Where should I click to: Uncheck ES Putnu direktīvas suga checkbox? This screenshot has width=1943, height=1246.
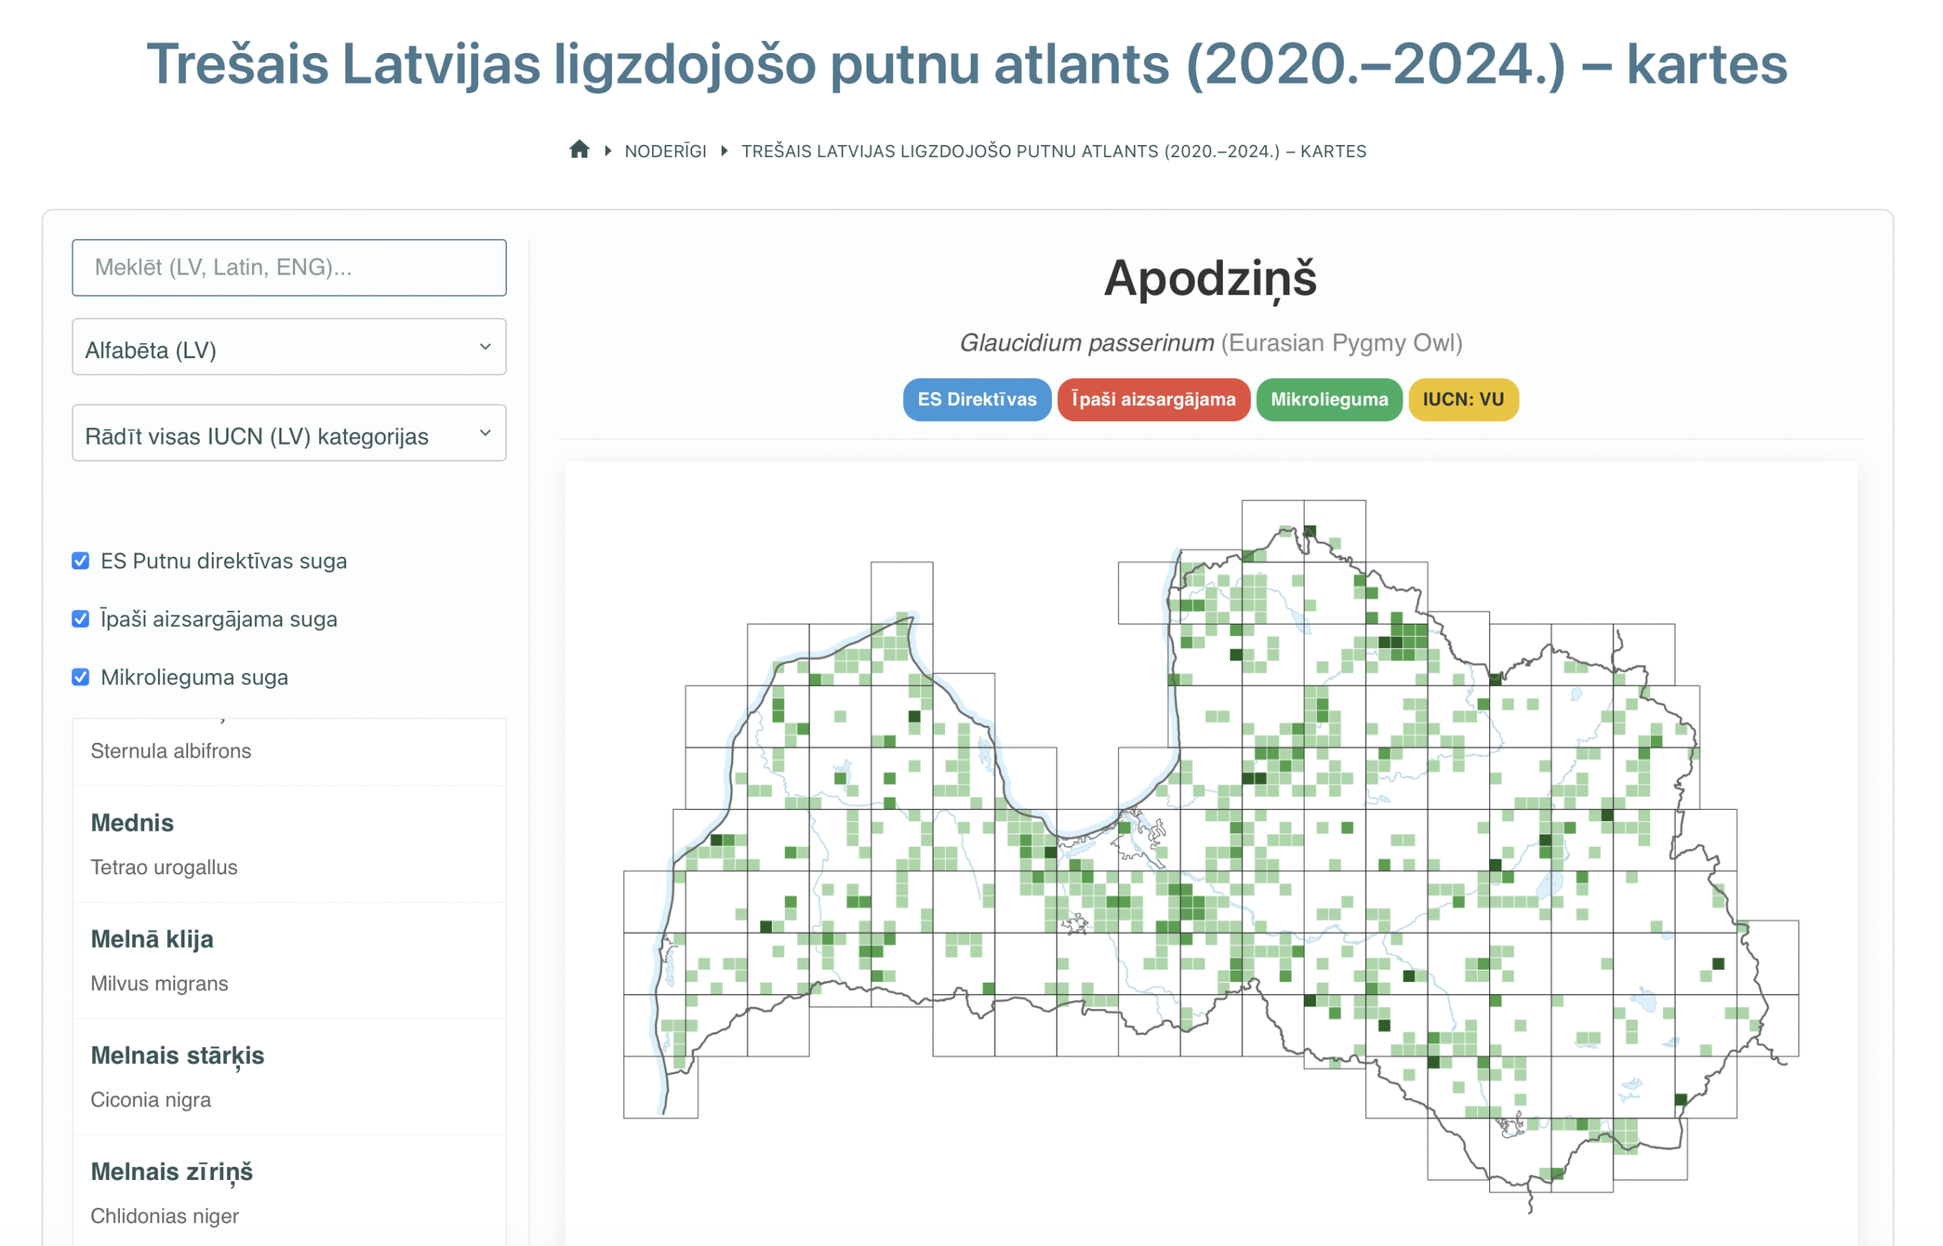tap(80, 561)
